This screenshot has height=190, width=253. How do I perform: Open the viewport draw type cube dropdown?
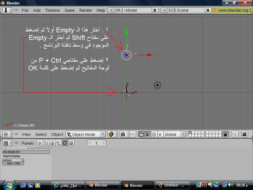point(113,134)
